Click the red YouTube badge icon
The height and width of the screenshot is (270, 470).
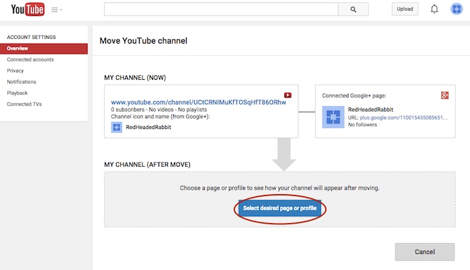[287, 95]
